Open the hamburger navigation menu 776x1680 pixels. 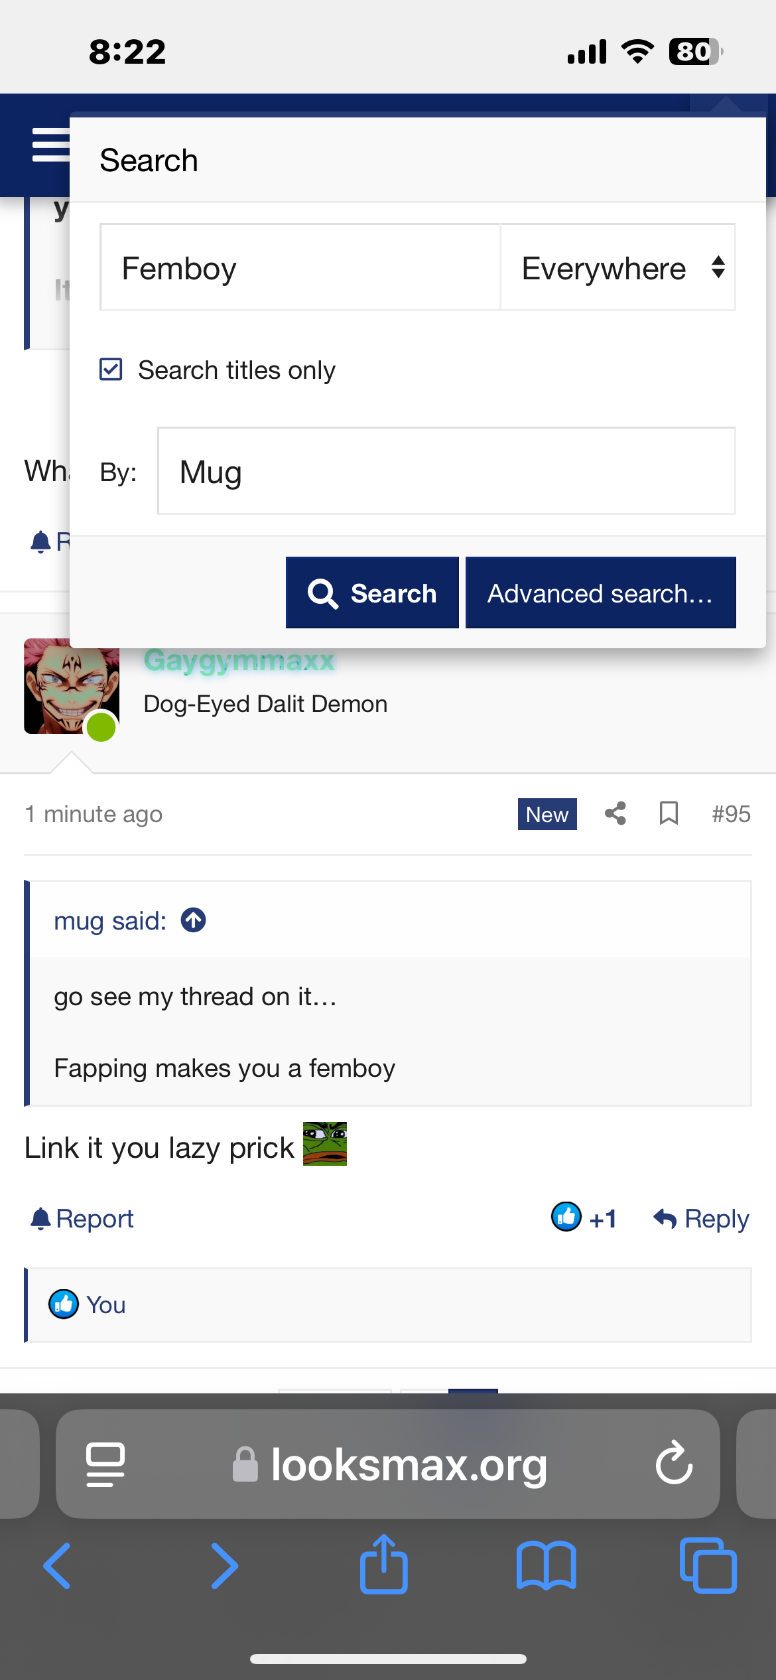point(50,145)
